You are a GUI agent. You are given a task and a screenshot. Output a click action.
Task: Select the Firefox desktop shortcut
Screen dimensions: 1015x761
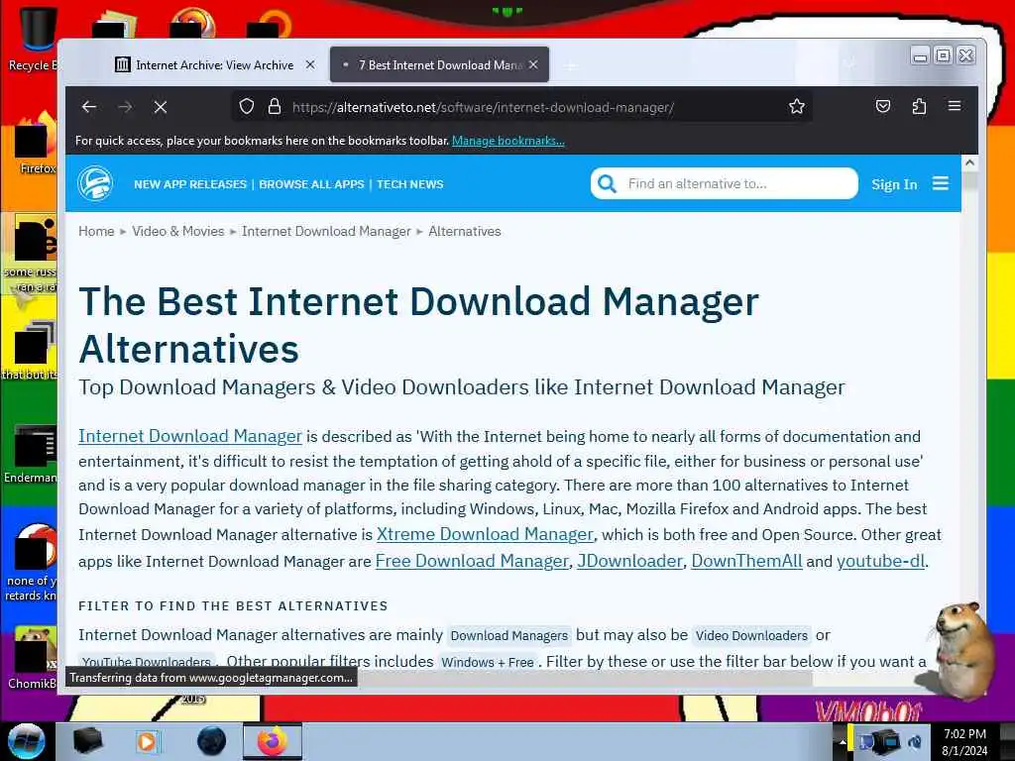pos(35,145)
